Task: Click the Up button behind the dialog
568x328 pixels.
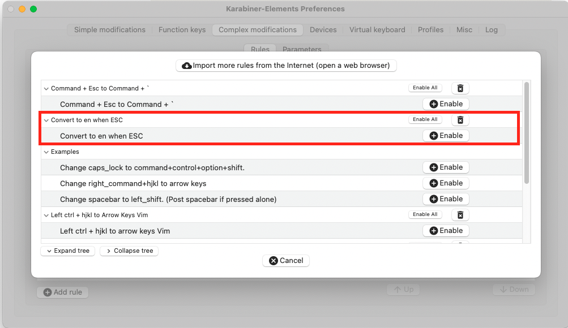Action: click(403, 290)
